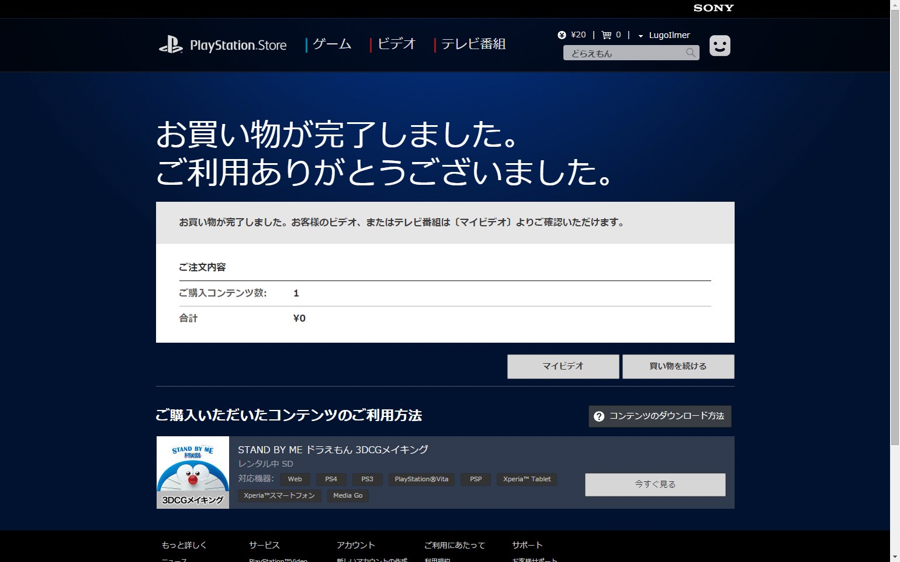The image size is (900, 562).
Task: Click the PlayStation®Vita device tag
Action: [421, 479]
